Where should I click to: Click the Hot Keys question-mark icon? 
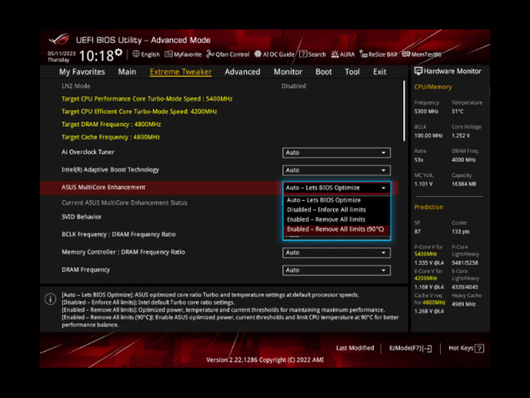(479, 349)
